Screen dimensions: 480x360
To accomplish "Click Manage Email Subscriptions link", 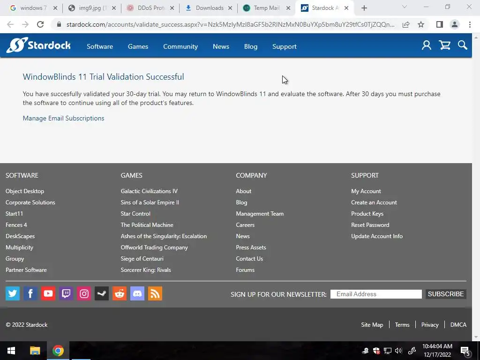I will pos(63,118).
